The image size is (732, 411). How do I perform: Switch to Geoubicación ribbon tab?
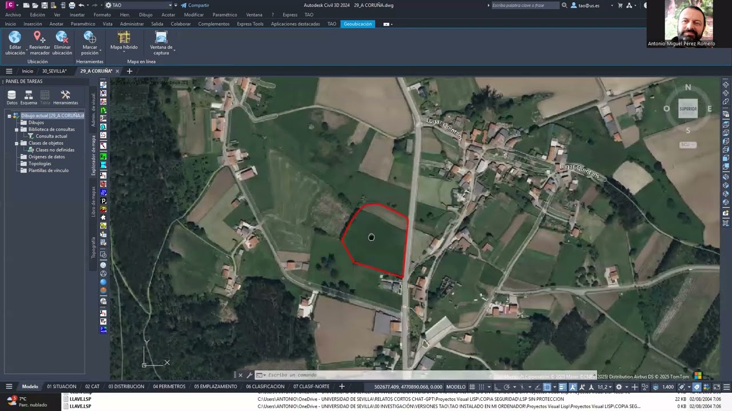(358, 24)
